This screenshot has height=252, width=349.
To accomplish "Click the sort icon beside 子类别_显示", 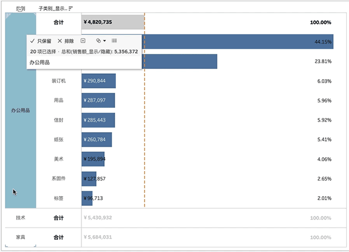I will tap(70, 9).
